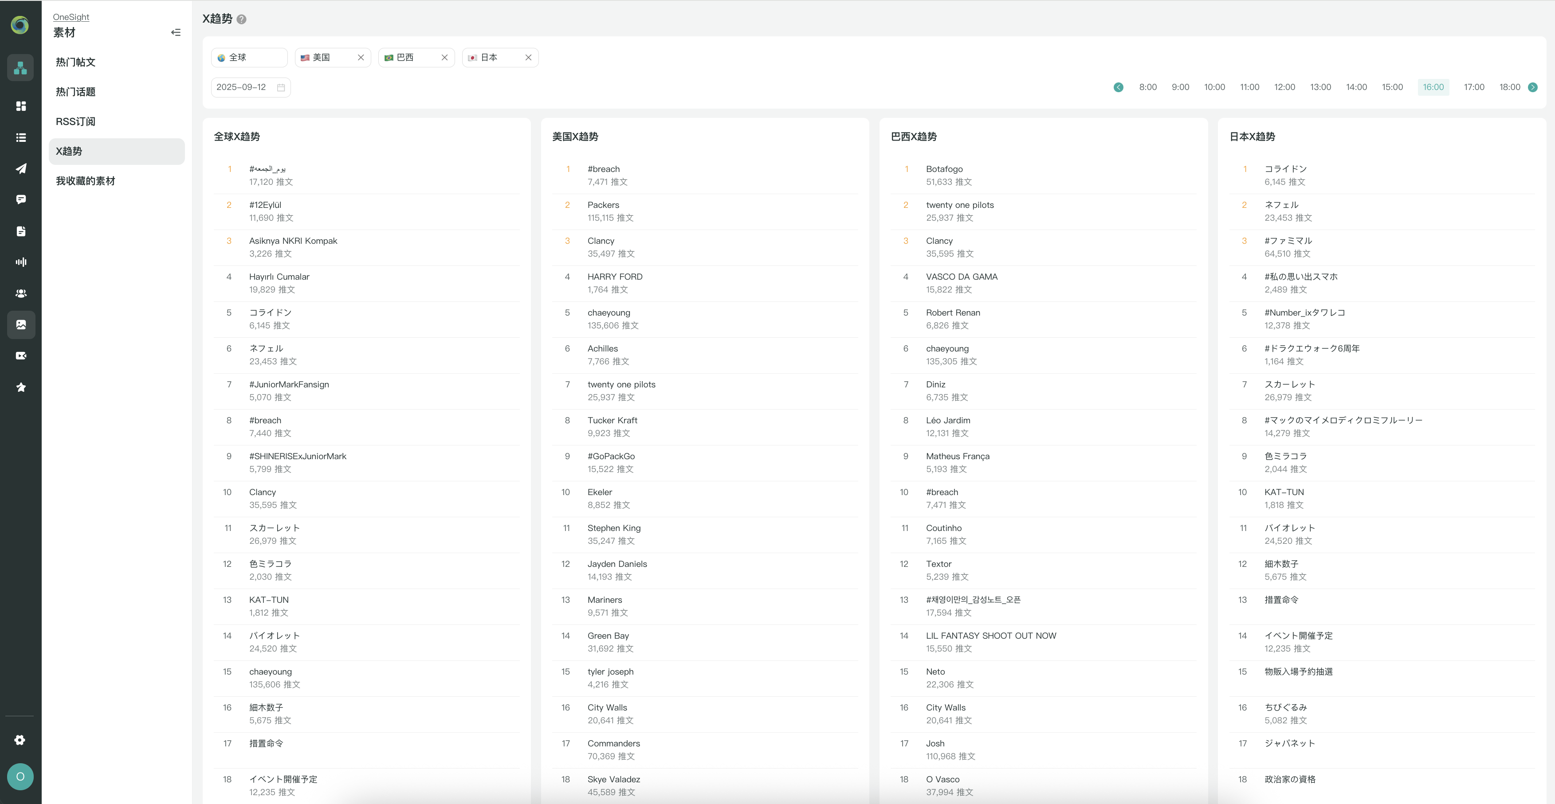
Task: Select X趋势 menu item
Action: click(117, 152)
